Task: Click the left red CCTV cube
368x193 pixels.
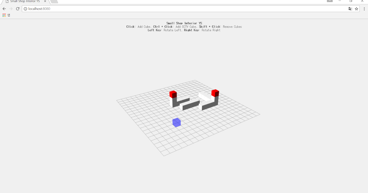Action: 173,94
